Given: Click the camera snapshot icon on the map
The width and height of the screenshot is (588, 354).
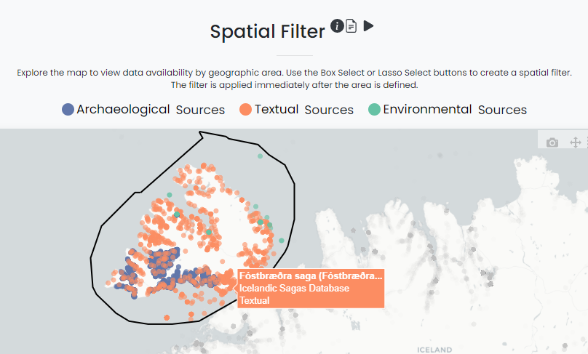Looking at the screenshot, I should tap(552, 142).
